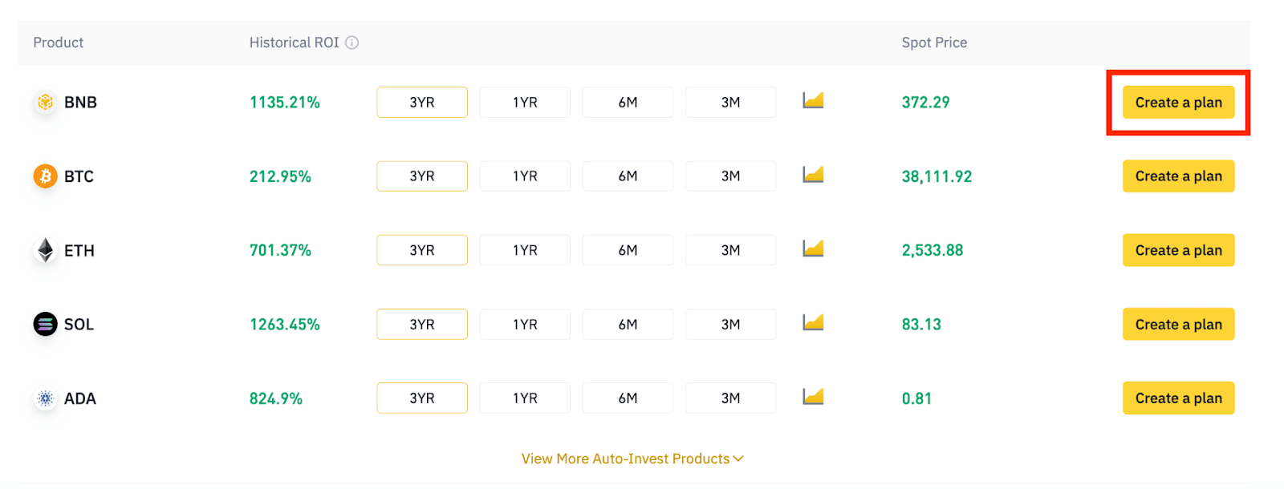1284x489 pixels.
Task: Select 3M period for ETH
Action: tap(730, 250)
